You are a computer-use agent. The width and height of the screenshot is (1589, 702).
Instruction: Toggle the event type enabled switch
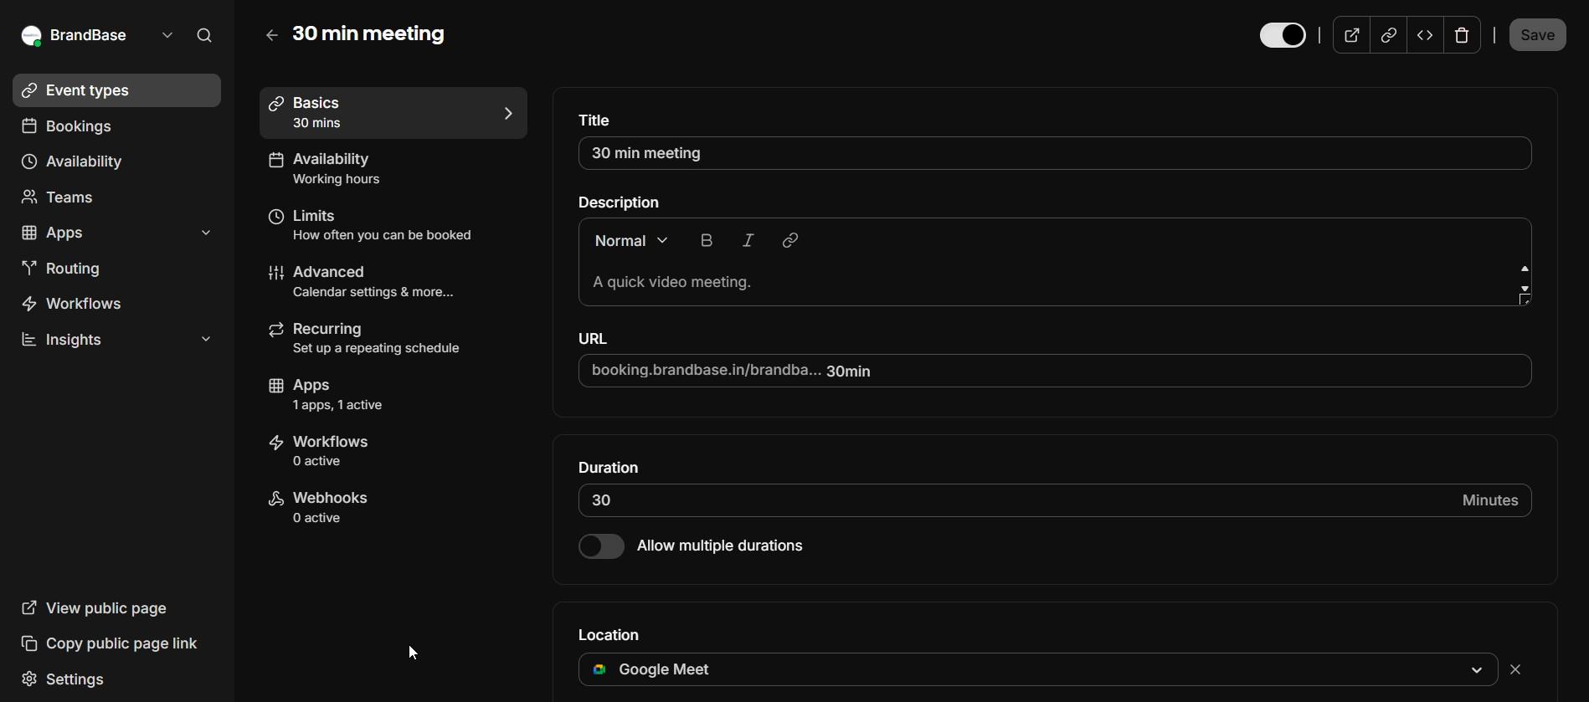click(1282, 35)
